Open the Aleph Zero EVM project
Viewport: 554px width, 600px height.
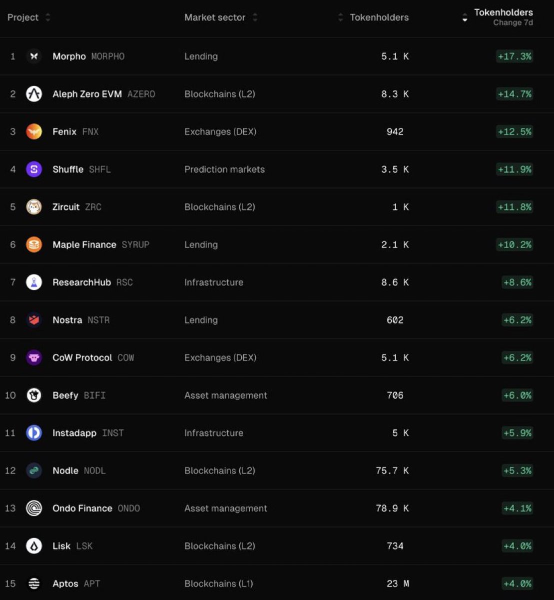87,94
